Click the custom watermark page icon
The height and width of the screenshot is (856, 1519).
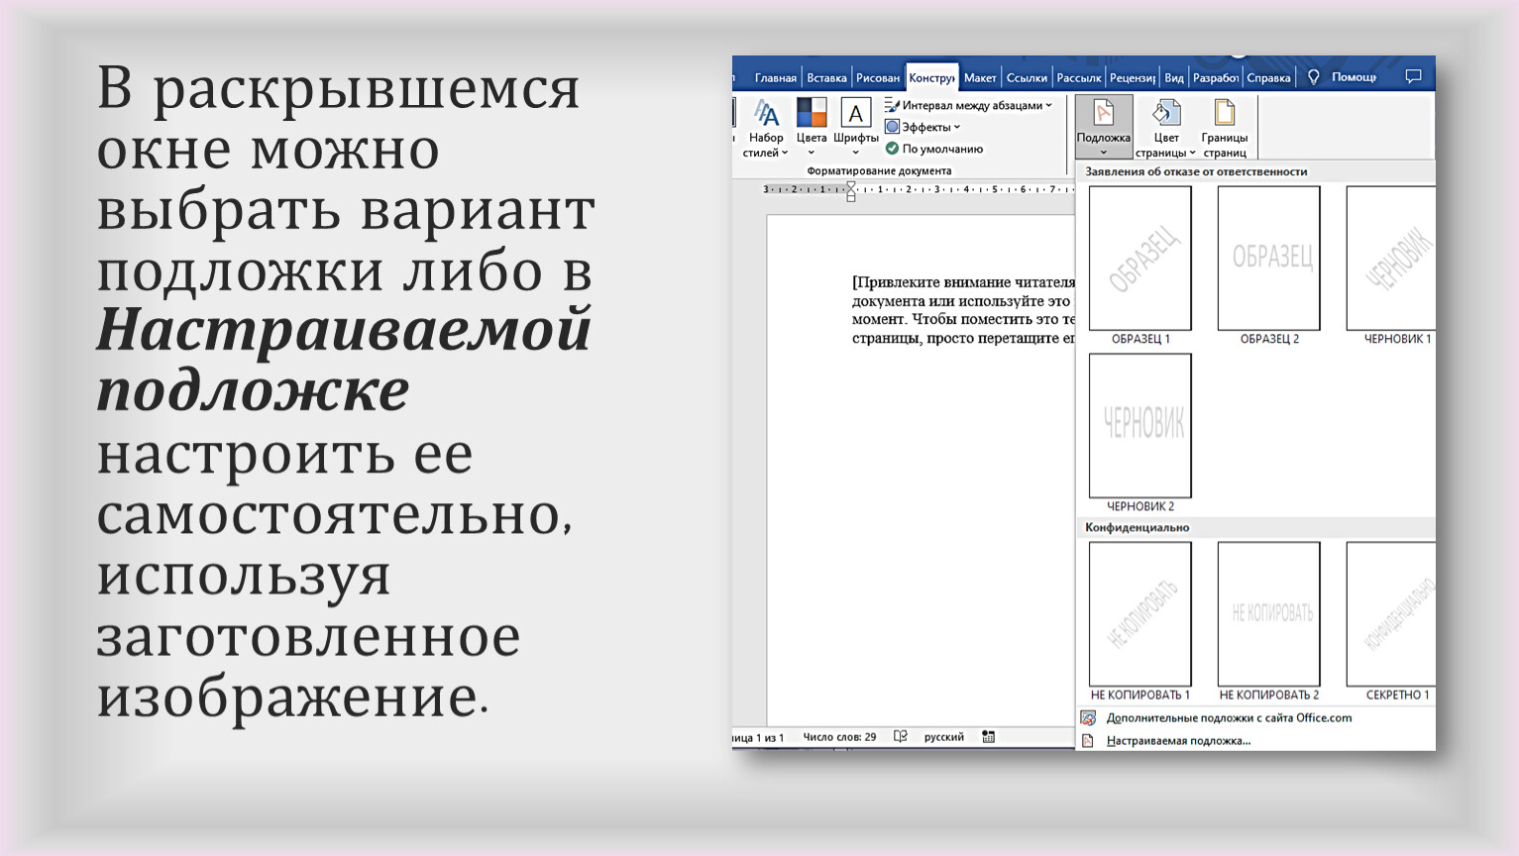(1088, 740)
